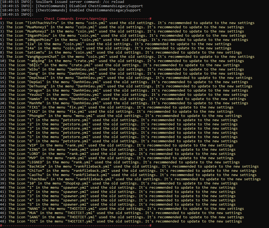The image size is (269, 228).
Task: Click THOITIET.yml warning for icon "SANG"
Action: pyautogui.click(x=122, y=217)
